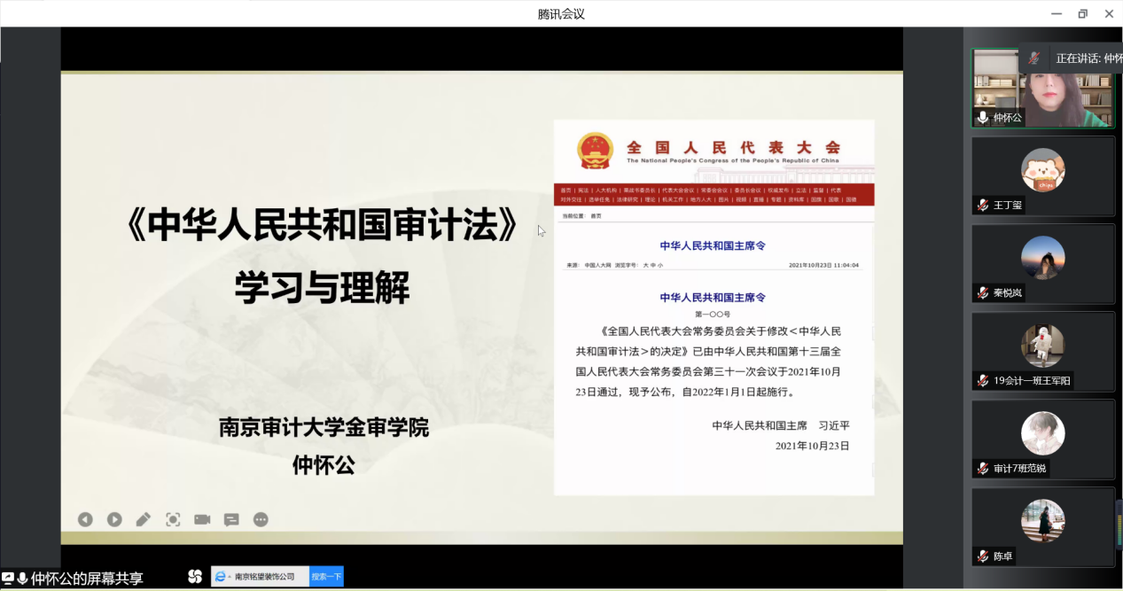The height and width of the screenshot is (591, 1123).
Task: Open the subtitles speech bubble icon
Action: coord(231,520)
